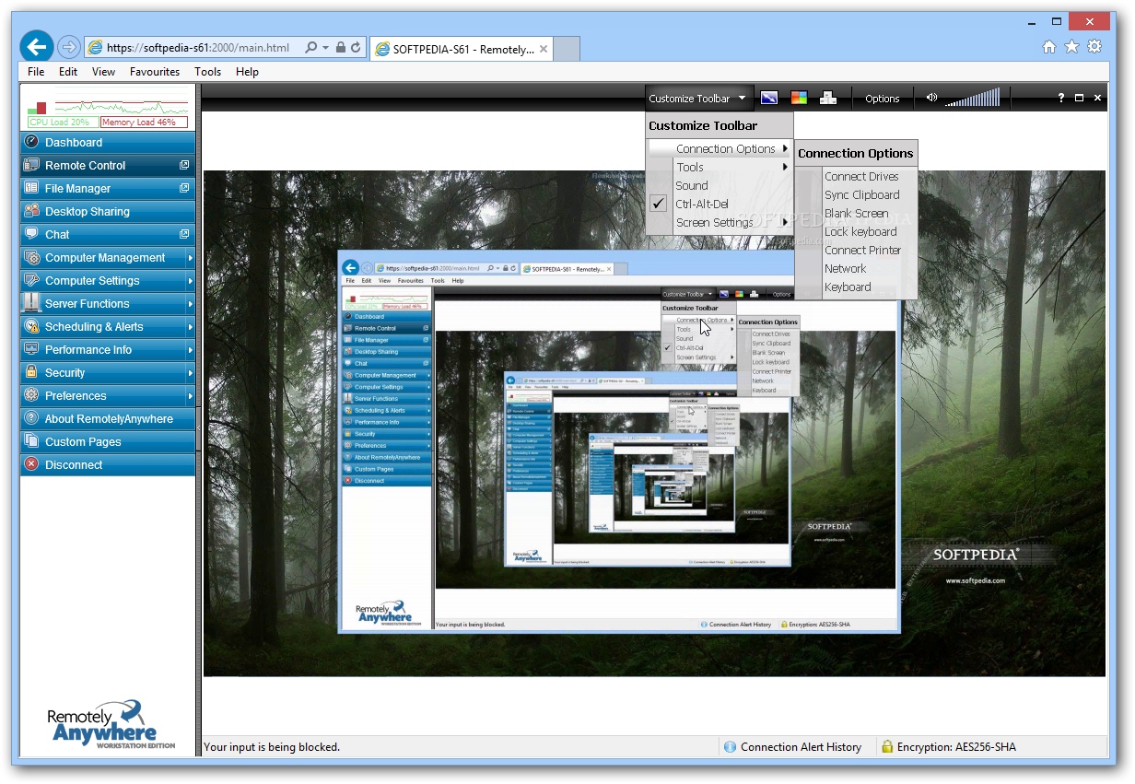Expand the Server Functions submenu arrow

[191, 304]
